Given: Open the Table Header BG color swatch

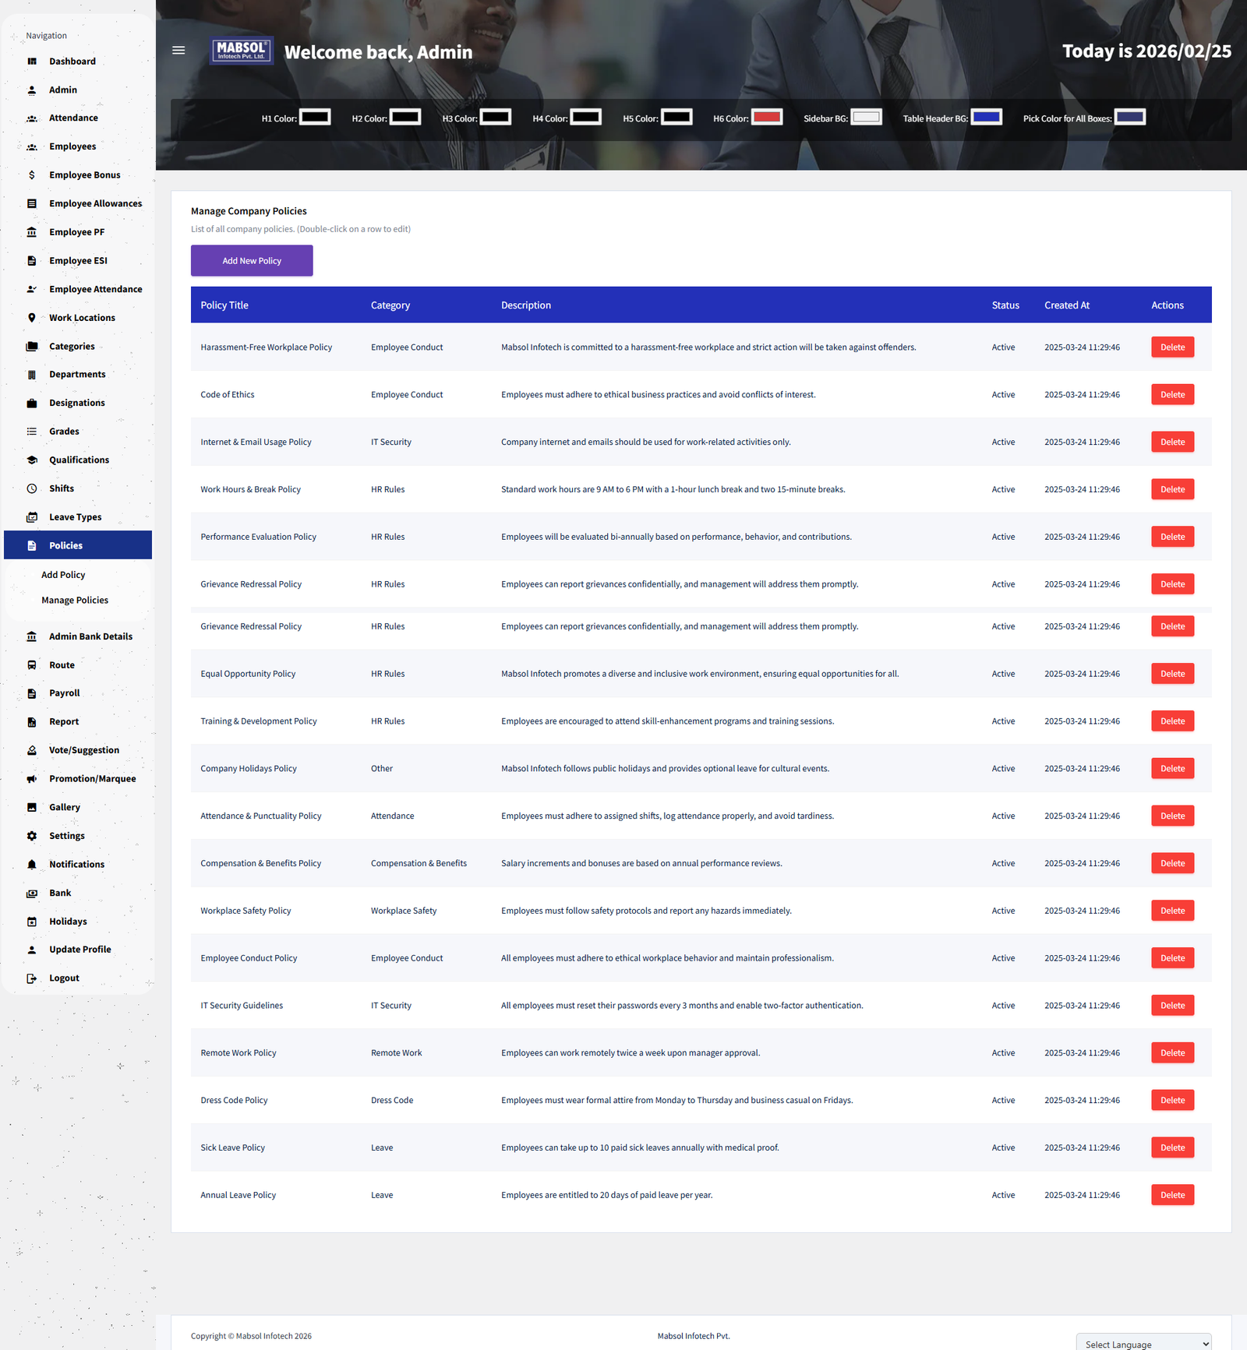Looking at the screenshot, I should 986,118.
